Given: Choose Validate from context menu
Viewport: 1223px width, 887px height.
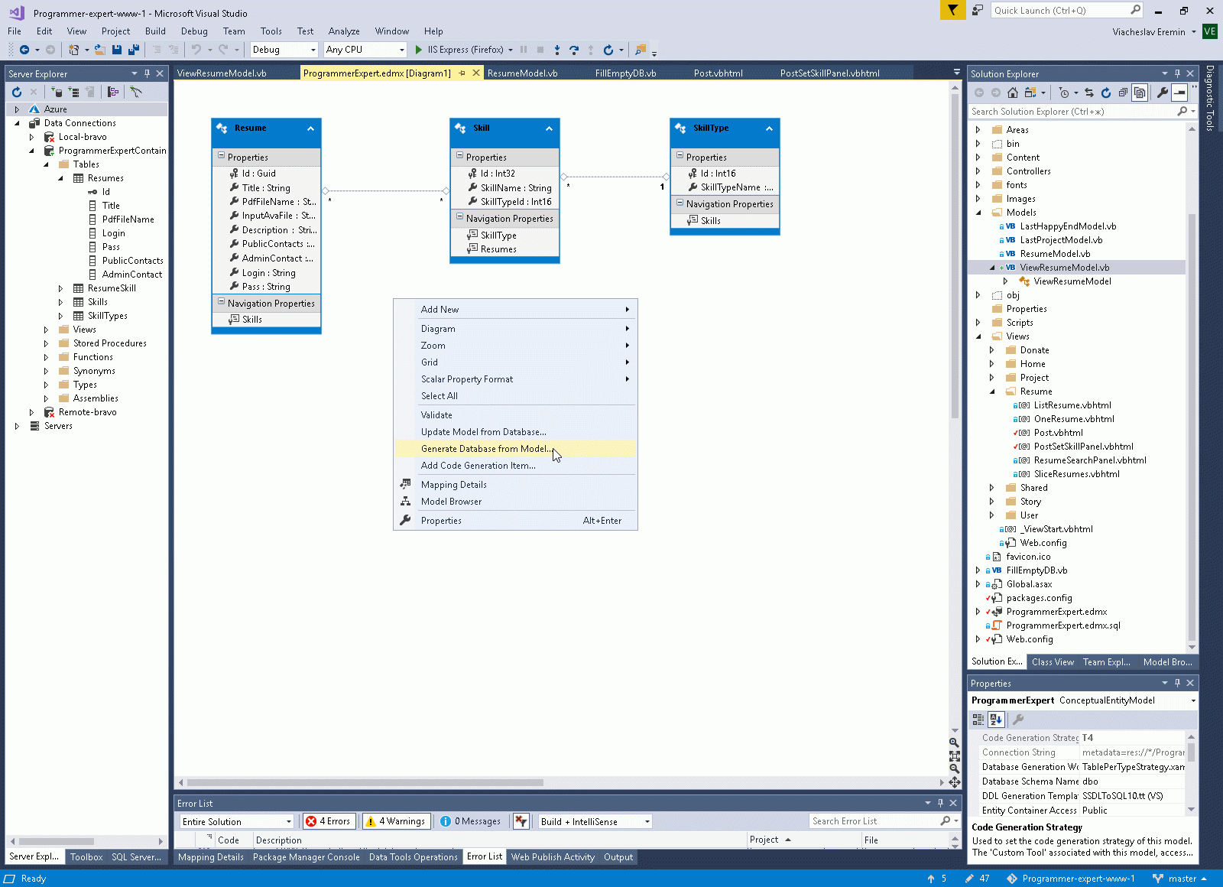Looking at the screenshot, I should tap(516, 415).
